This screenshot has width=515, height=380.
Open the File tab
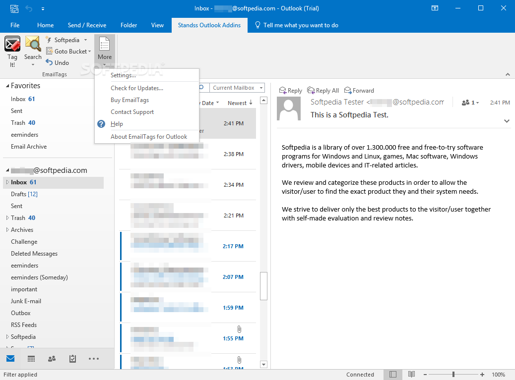coord(15,25)
